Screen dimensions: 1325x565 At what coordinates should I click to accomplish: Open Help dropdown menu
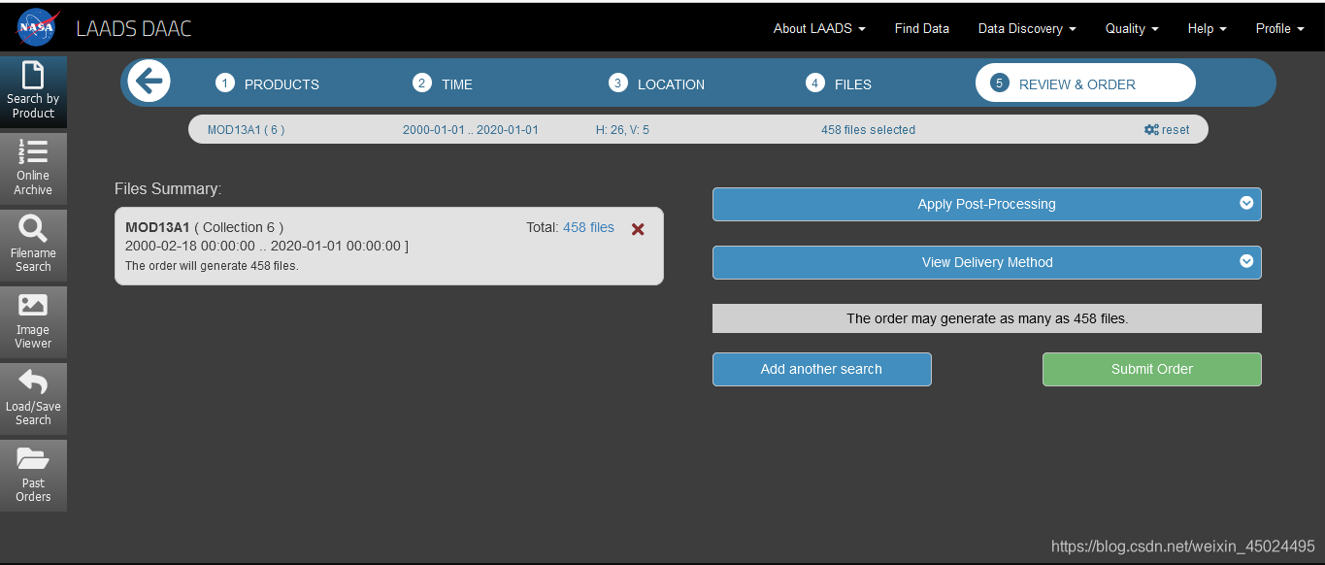point(1207,28)
